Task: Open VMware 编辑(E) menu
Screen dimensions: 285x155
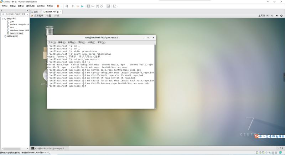Action: (12, 6)
